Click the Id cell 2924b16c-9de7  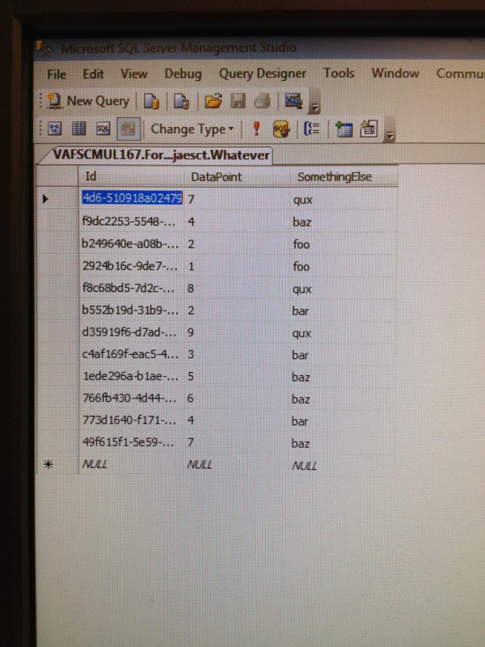131,266
